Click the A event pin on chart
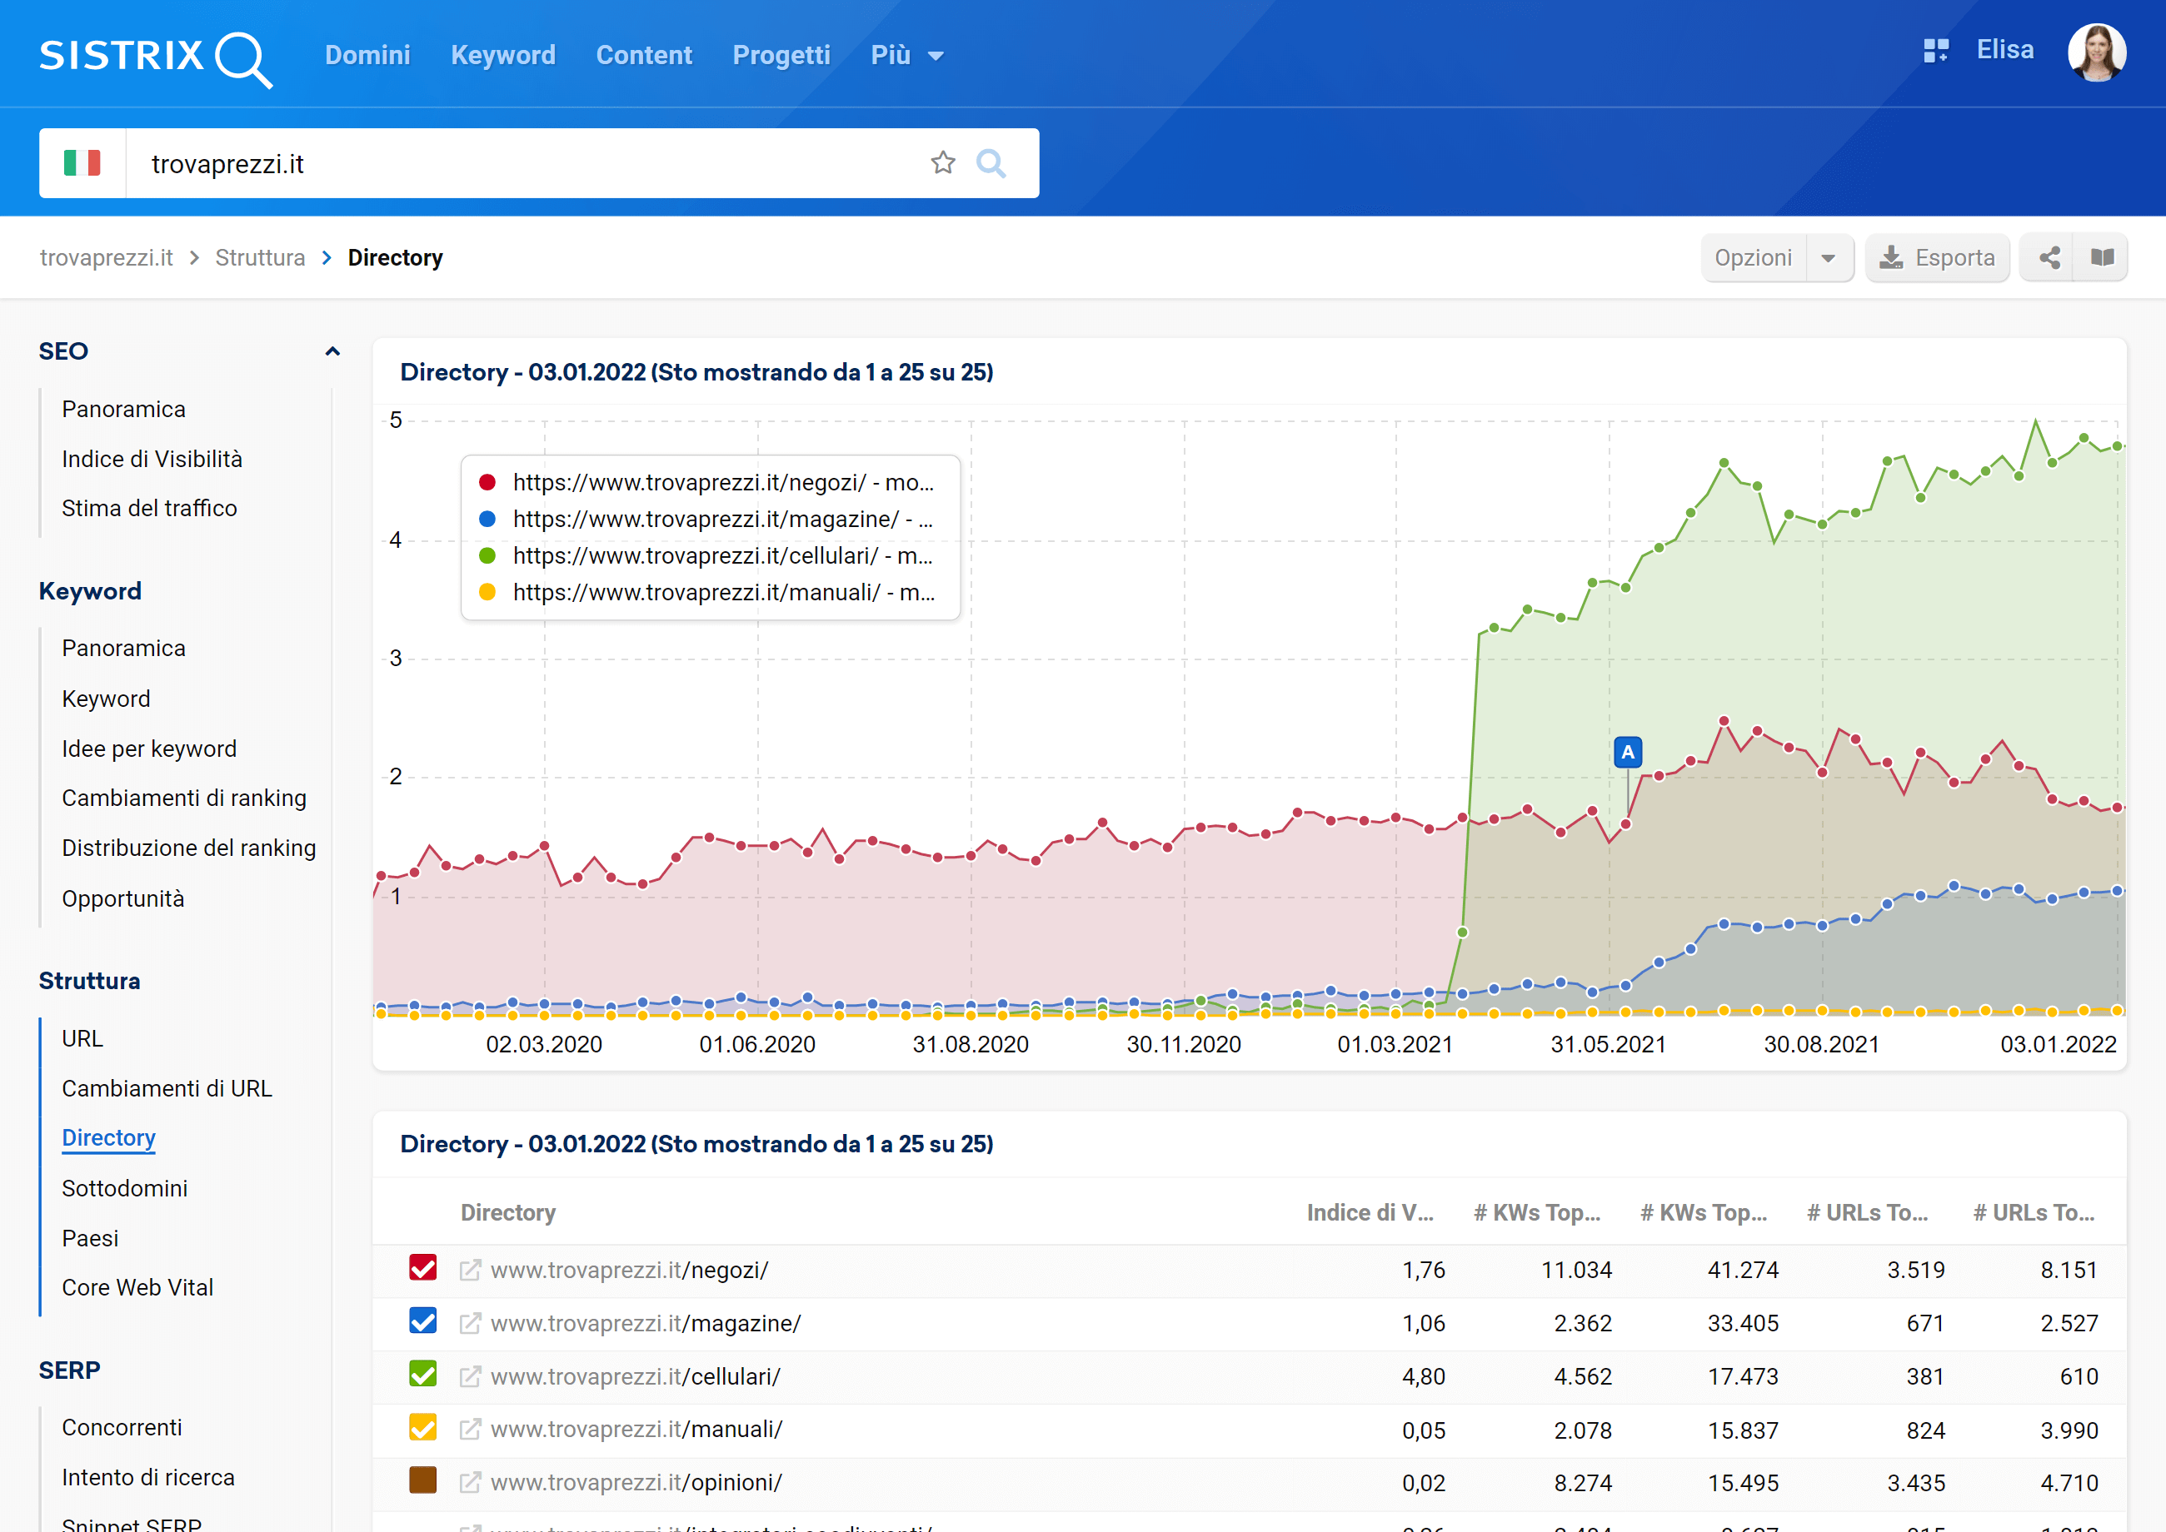The image size is (2166, 1532). (x=1627, y=753)
